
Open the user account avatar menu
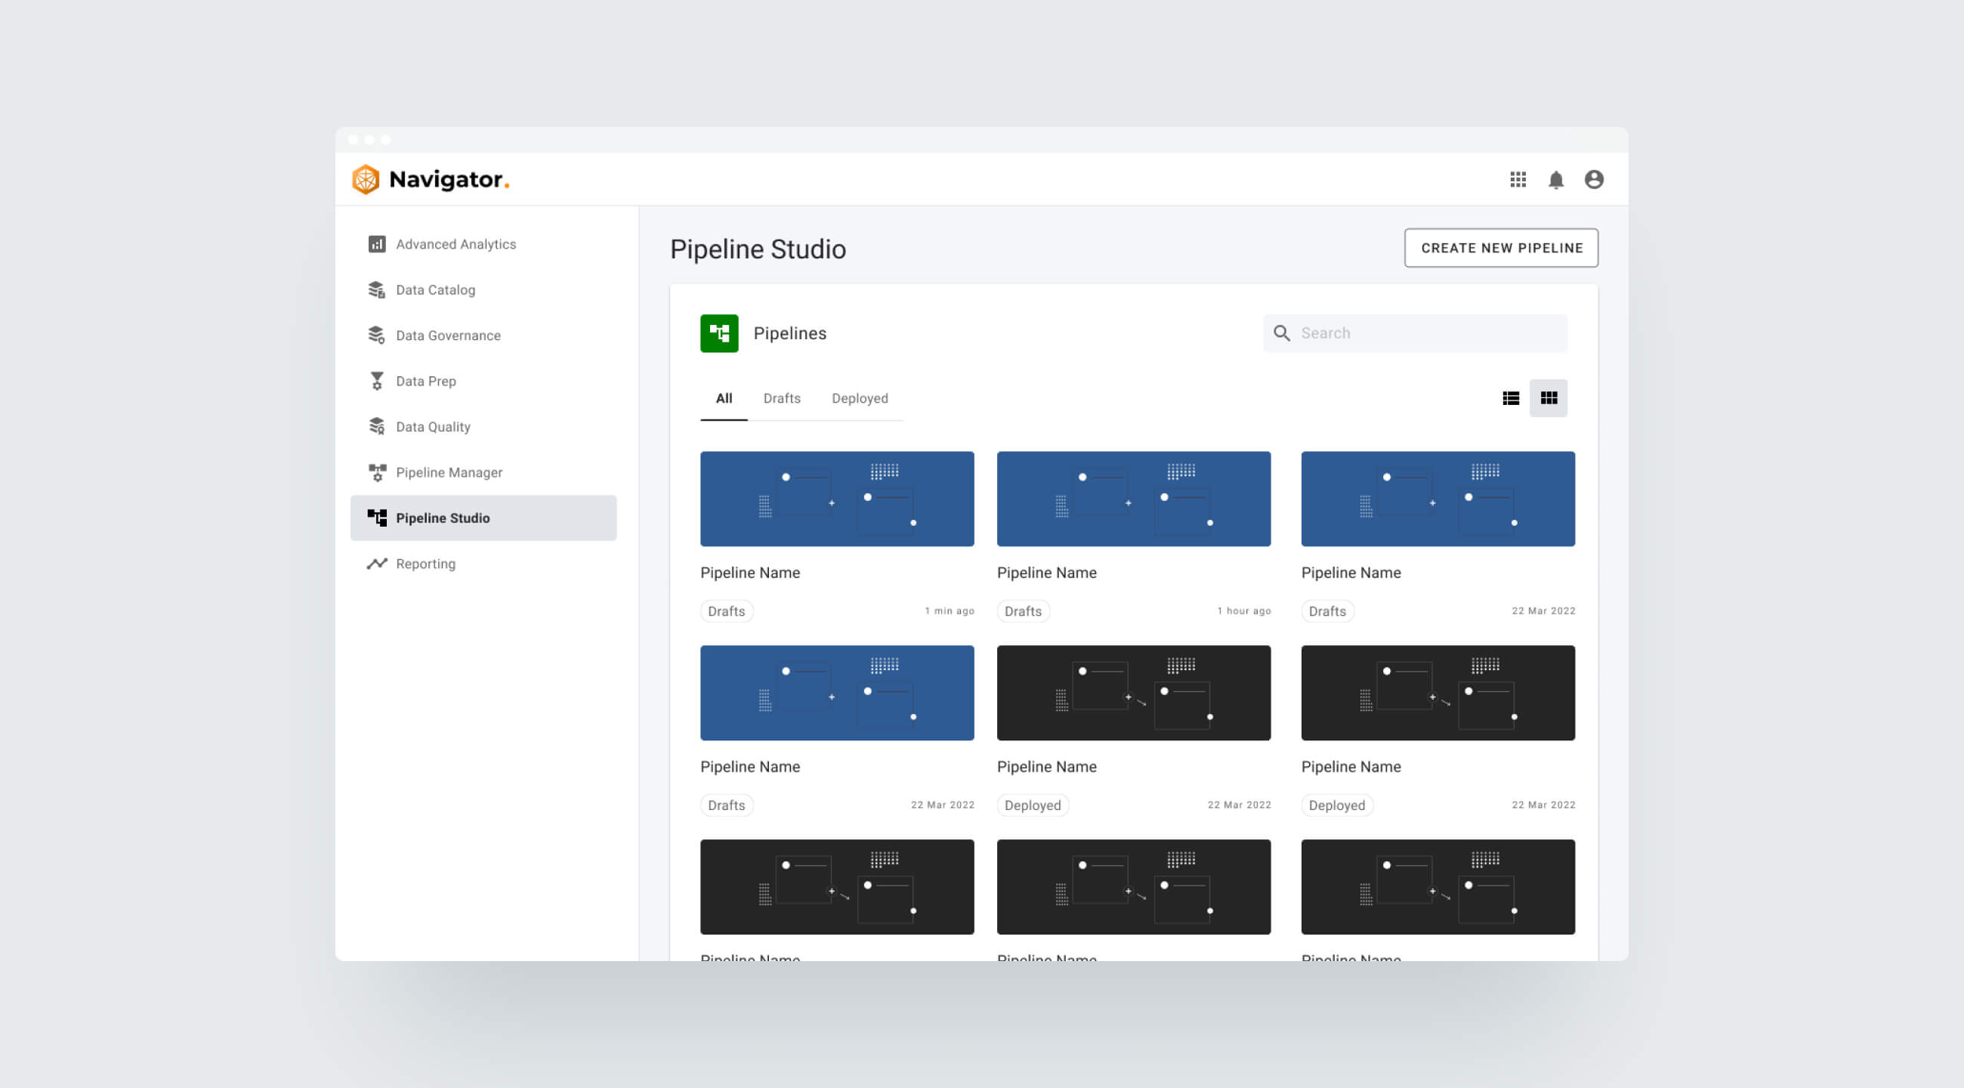click(1594, 179)
